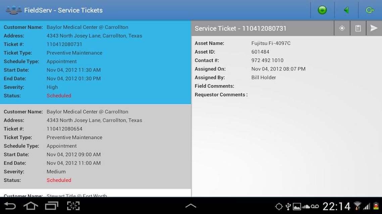Tap the image notification icon

(x=297, y=207)
